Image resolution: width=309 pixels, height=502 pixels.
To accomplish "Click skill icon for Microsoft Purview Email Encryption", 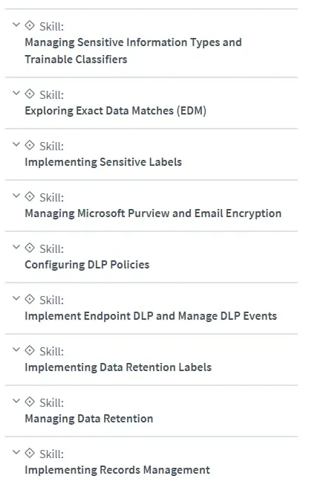I will point(30,196).
